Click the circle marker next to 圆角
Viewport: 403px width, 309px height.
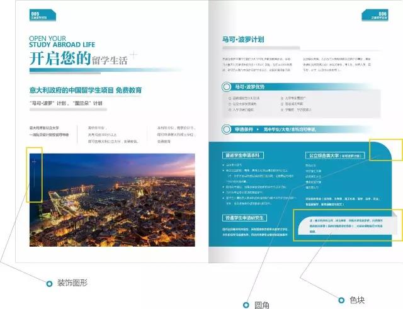coord(247,305)
